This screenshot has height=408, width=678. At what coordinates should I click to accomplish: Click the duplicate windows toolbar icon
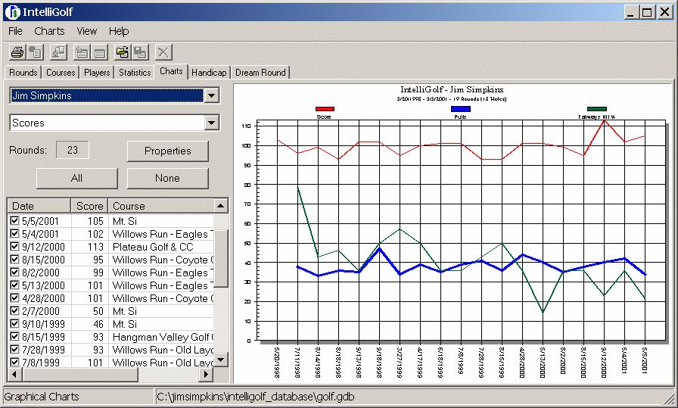[x=141, y=52]
